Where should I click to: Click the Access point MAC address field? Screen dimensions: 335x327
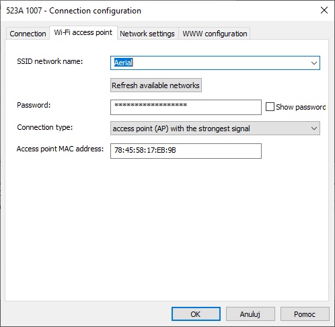pyautogui.click(x=186, y=151)
